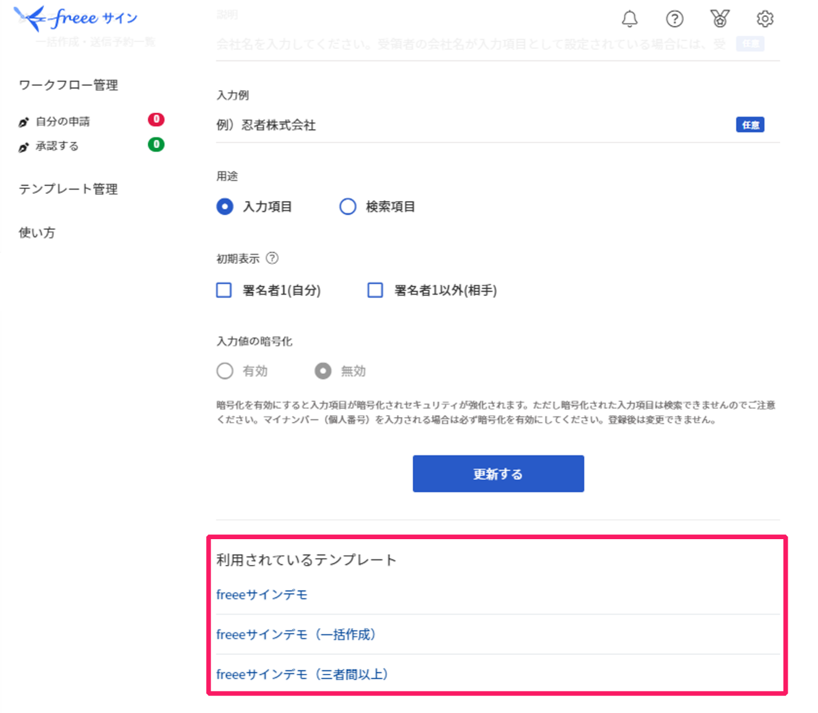Screen dimensions: 818x713
Task: Click the freee サイン logo
Action: [x=76, y=18]
